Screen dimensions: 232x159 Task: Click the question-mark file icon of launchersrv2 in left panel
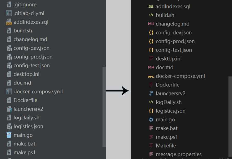pos(9,109)
